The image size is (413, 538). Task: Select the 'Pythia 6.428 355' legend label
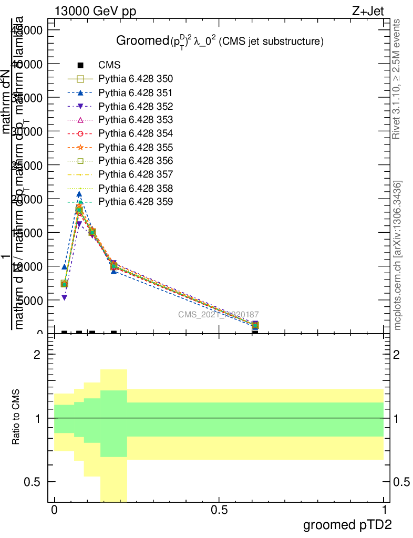136,147
